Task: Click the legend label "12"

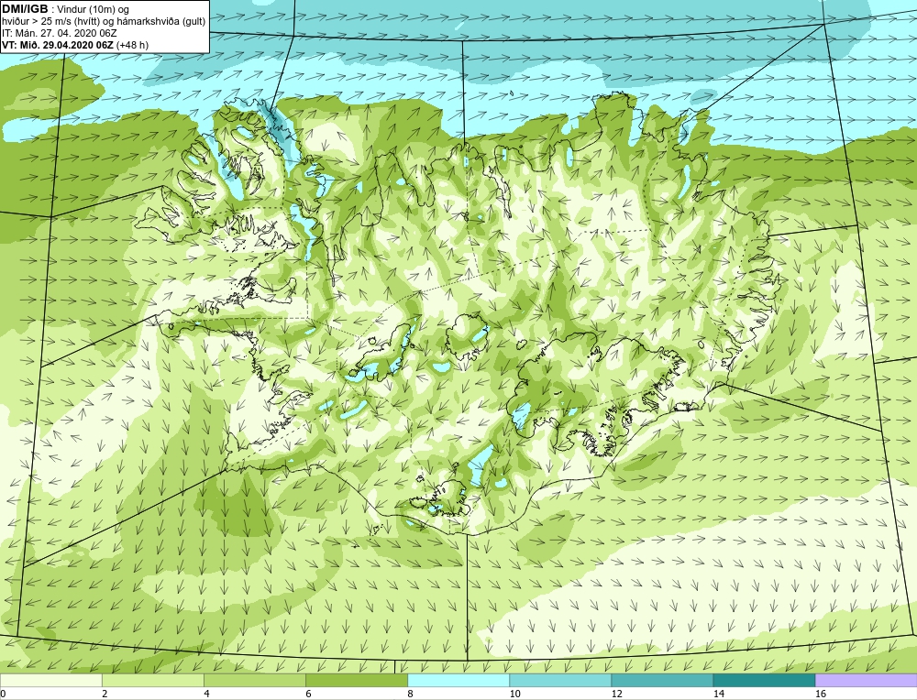Action: tap(616, 694)
